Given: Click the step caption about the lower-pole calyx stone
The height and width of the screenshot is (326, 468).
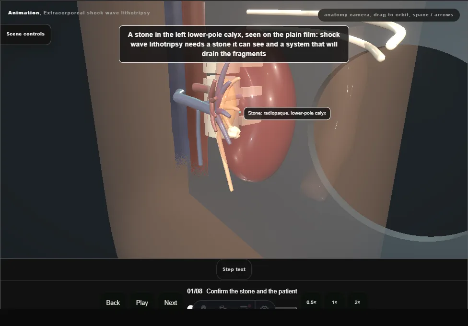Looking at the screenshot, I should pos(234,44).
